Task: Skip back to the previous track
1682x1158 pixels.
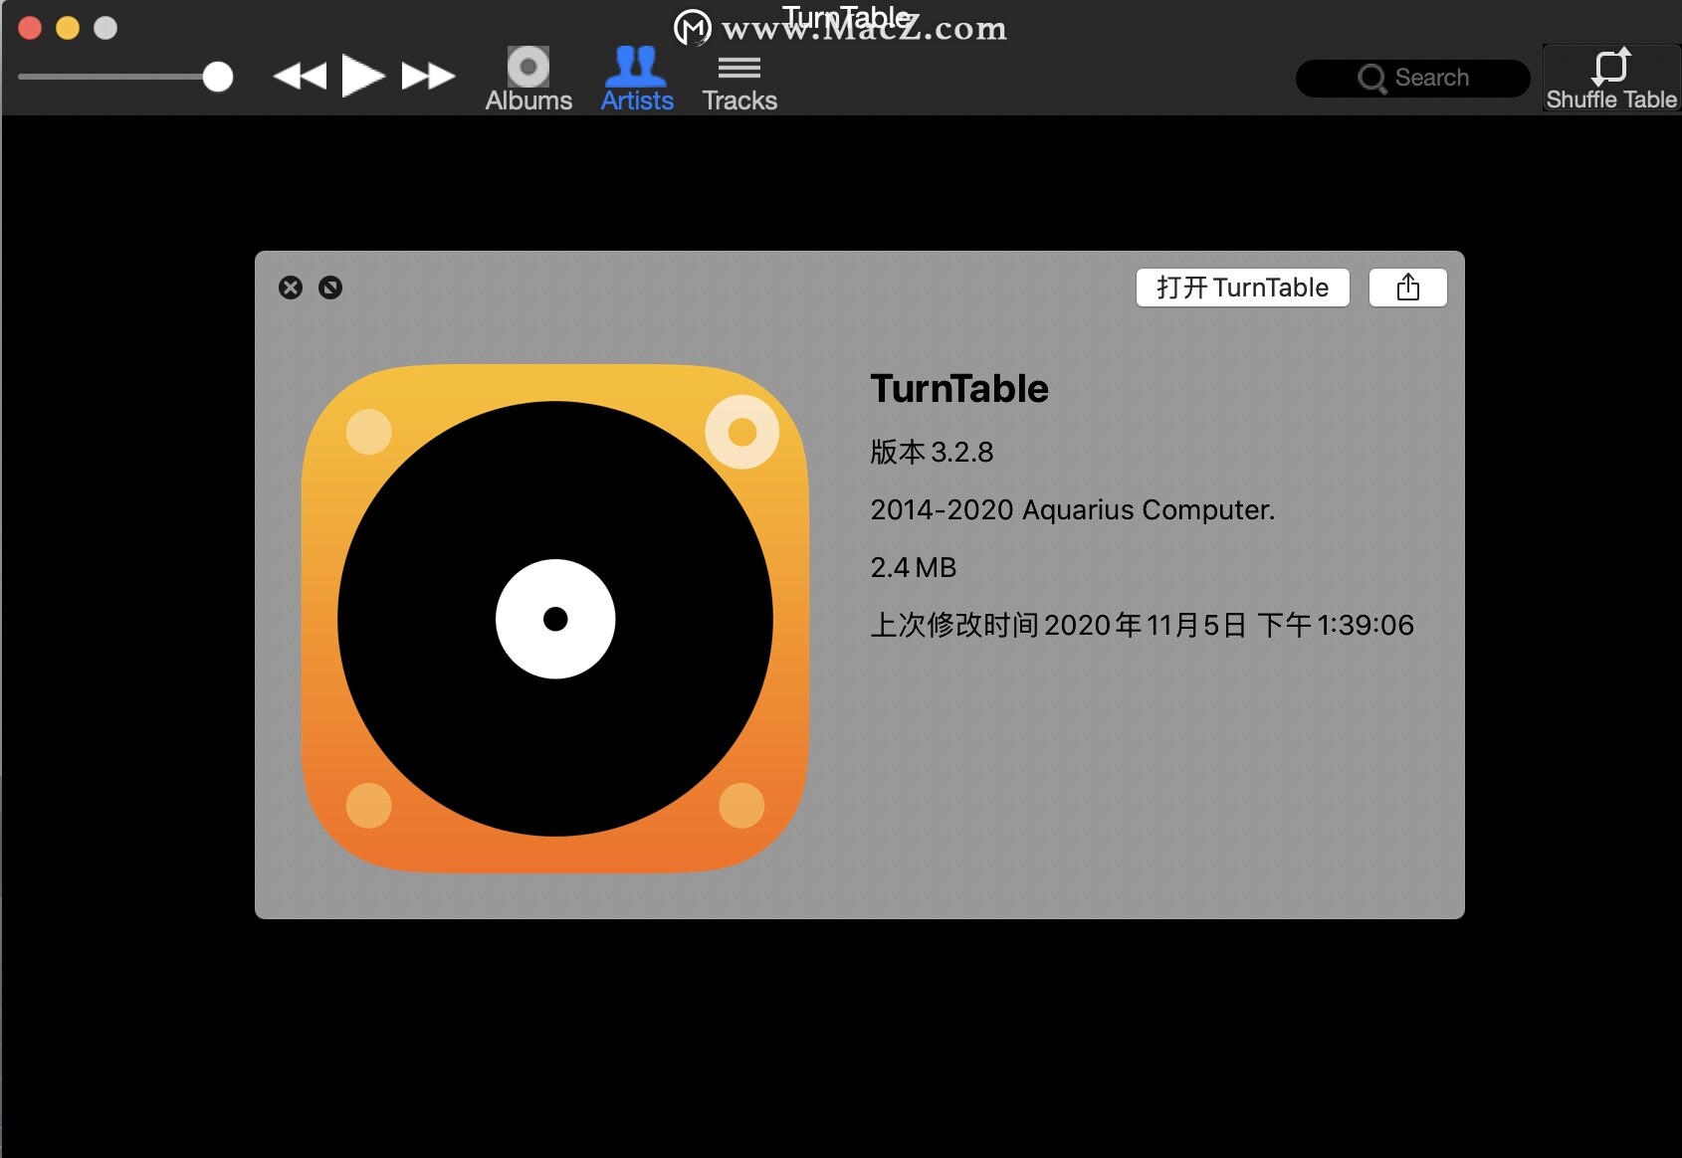Action: [x=300, y=76]
